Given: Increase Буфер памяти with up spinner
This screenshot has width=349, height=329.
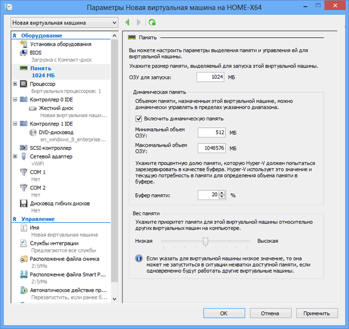Looking at the screenshot, I should (x=222, y=193).
